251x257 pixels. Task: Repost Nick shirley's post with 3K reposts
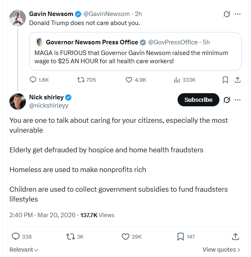click(x=75, y=236)
